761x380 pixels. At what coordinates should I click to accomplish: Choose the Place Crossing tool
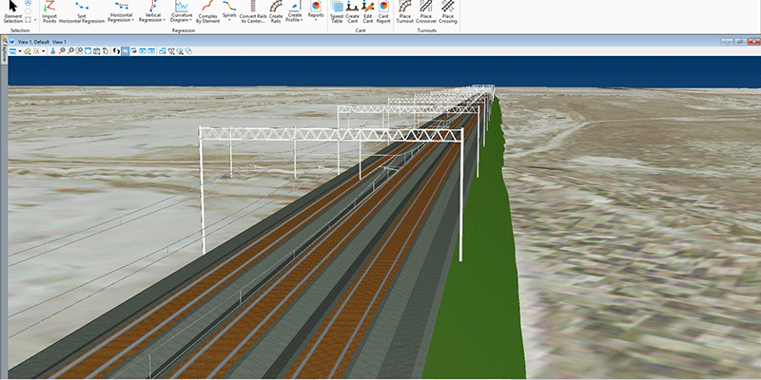pyautogui.click(x=447, y=11)
